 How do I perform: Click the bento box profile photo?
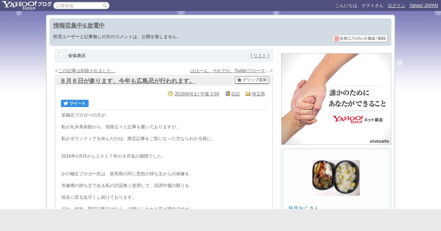[x=336, y=178]
